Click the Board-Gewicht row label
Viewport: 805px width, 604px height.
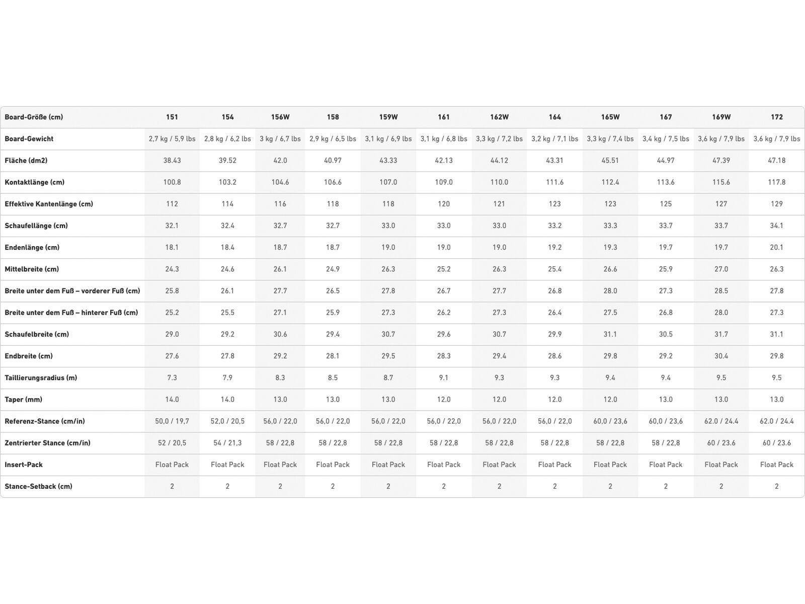tap(29, 139)
